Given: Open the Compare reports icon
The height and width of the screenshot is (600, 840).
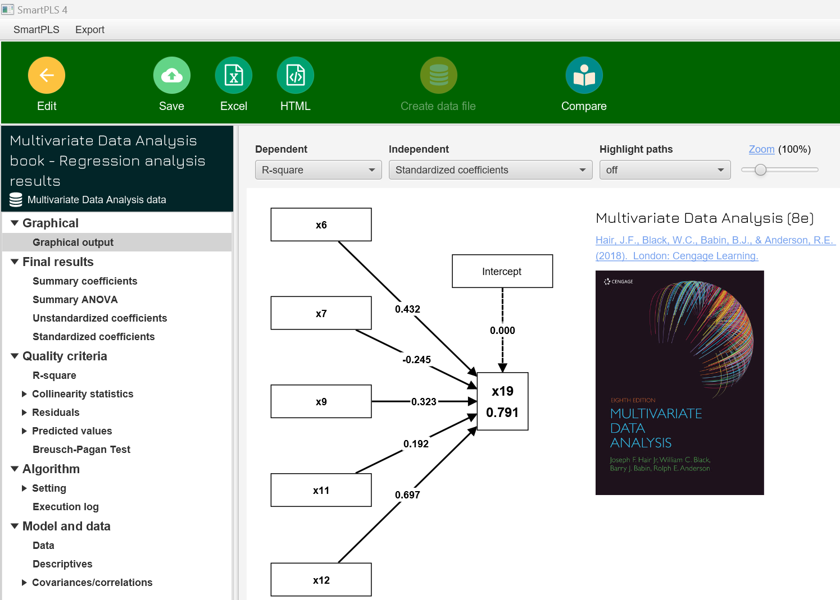Looking at the screenshot, I should click(x=584, y=75).
